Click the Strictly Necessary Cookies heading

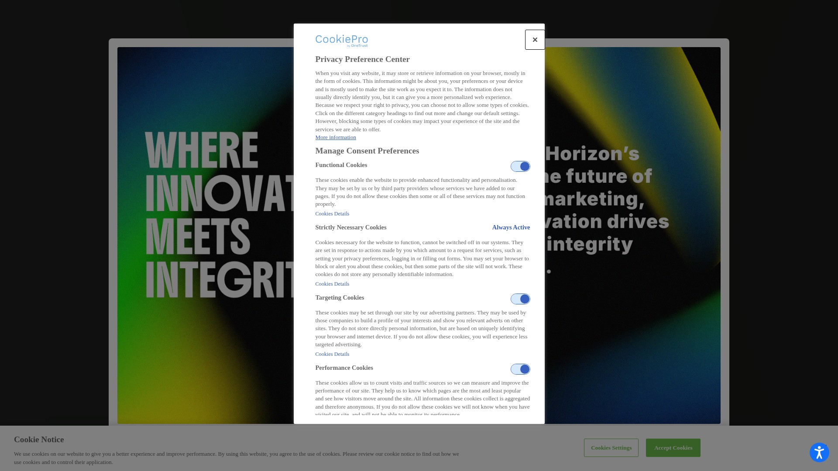tap(351, 228)
